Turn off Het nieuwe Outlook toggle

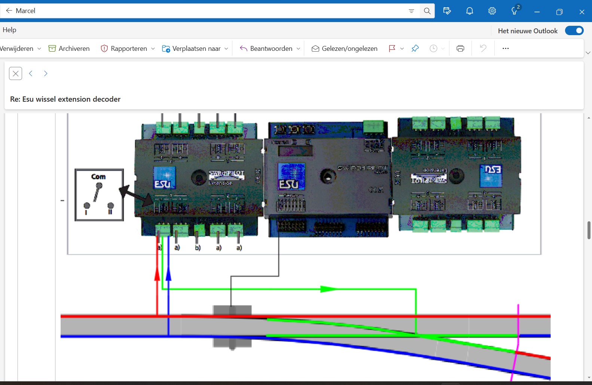574,31
